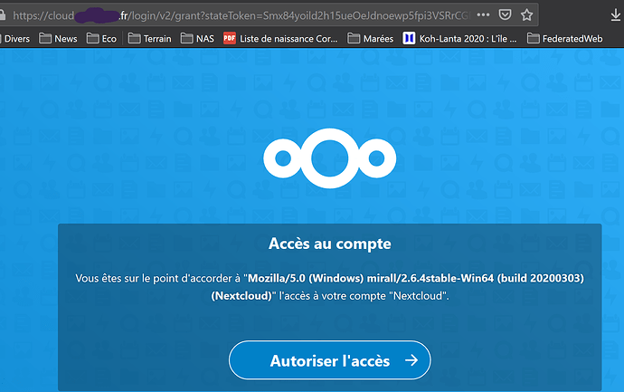Open the FederatedWeb bookmark folder

[x=564, y=39]
